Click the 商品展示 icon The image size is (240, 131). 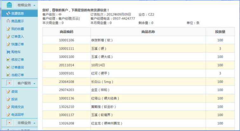tap(8, 21)
